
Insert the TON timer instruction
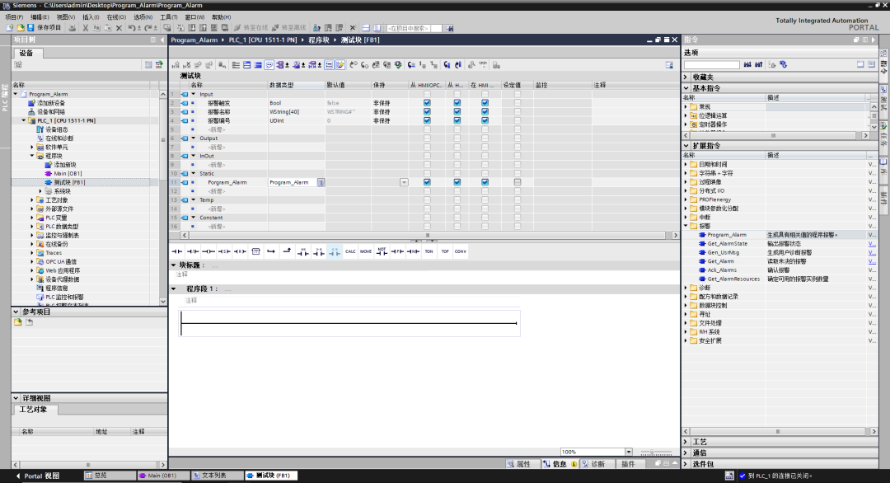click(429, 251)
